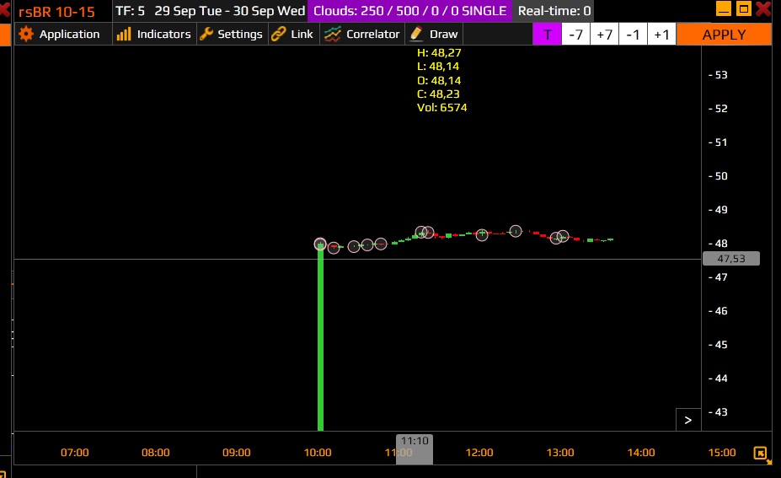Image resolution: width=781 pixels, height=478 pixels.
Task: Click the +7 days button
Action: point(604,35)
